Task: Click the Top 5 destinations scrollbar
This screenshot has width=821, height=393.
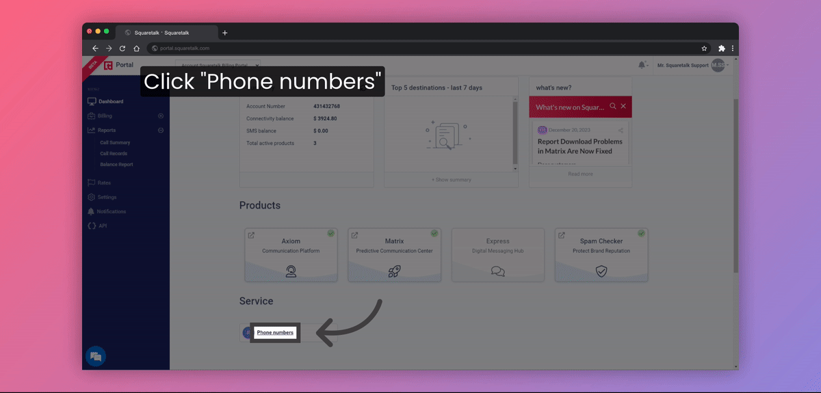Action: coord(515,133)
